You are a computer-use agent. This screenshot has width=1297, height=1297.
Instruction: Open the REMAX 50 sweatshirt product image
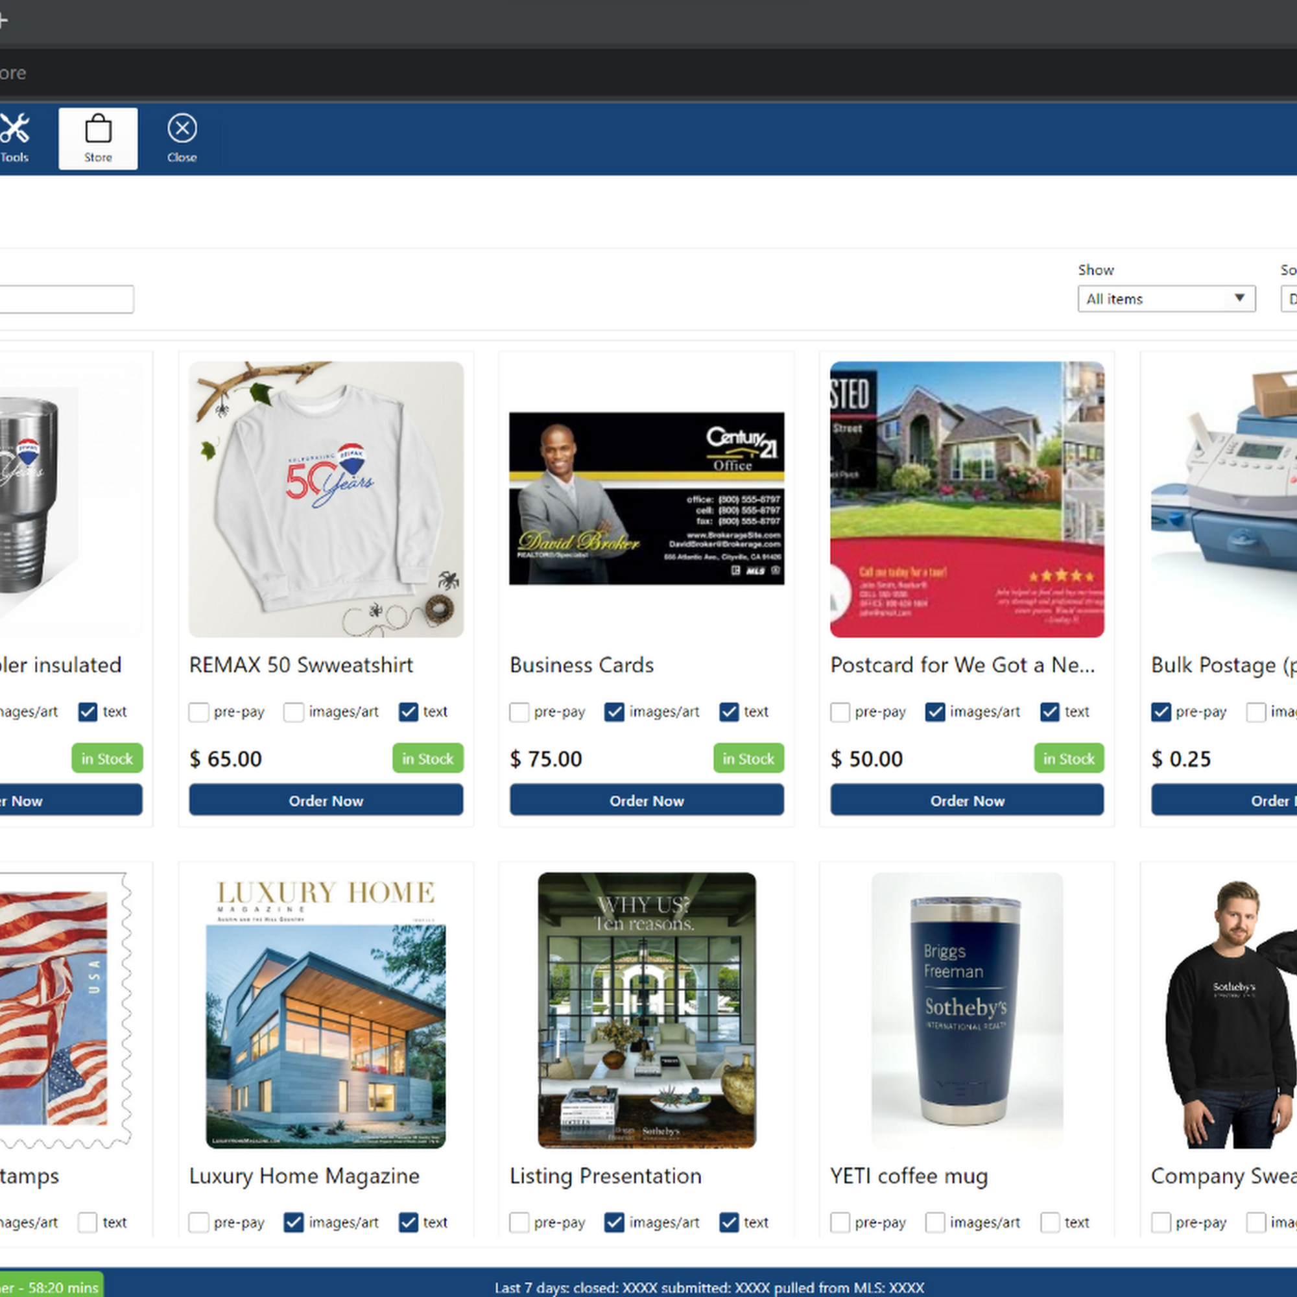click(326, 499)
